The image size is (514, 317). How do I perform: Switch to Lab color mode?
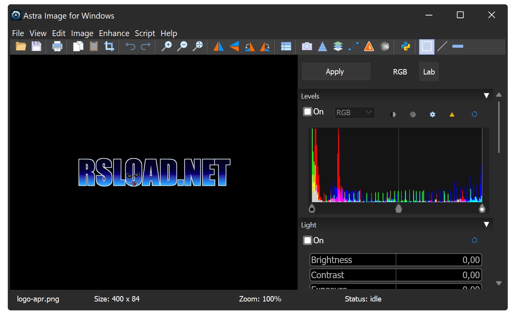click(x=429, y=72)
